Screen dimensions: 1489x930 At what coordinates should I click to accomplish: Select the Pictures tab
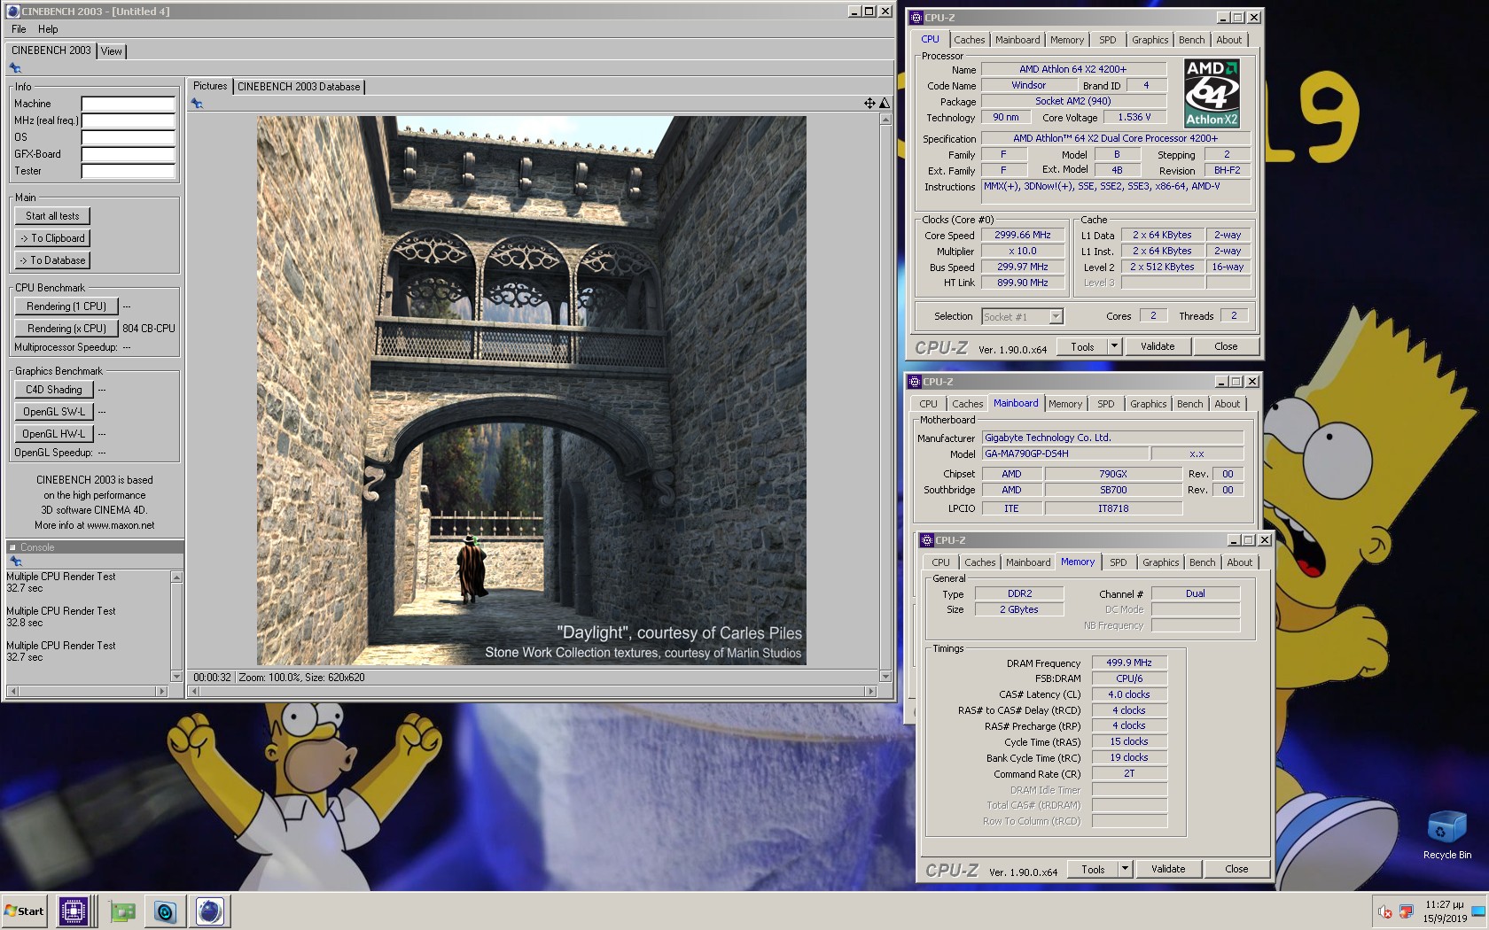pyautogui.click(x=210, y=86)
